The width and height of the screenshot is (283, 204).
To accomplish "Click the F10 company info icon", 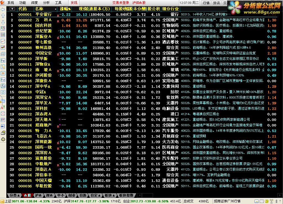I will point(3,60).
